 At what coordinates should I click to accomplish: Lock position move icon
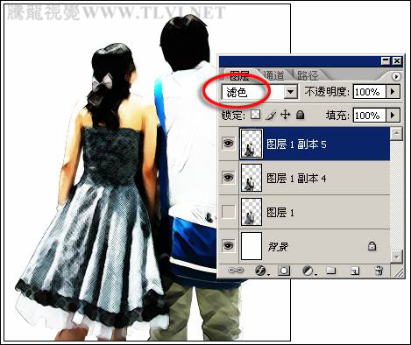[286, 115]
